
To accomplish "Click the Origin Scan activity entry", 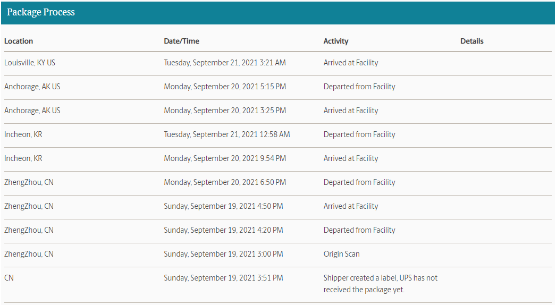I will coord(341,254).
